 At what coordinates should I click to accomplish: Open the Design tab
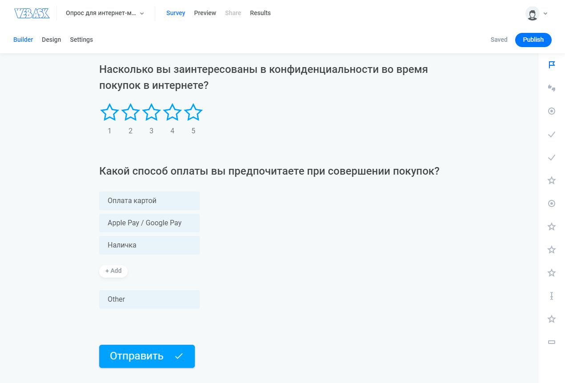click(51, 40)
